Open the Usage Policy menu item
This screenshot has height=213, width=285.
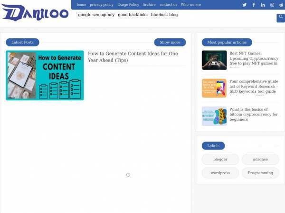pos(128,5)
